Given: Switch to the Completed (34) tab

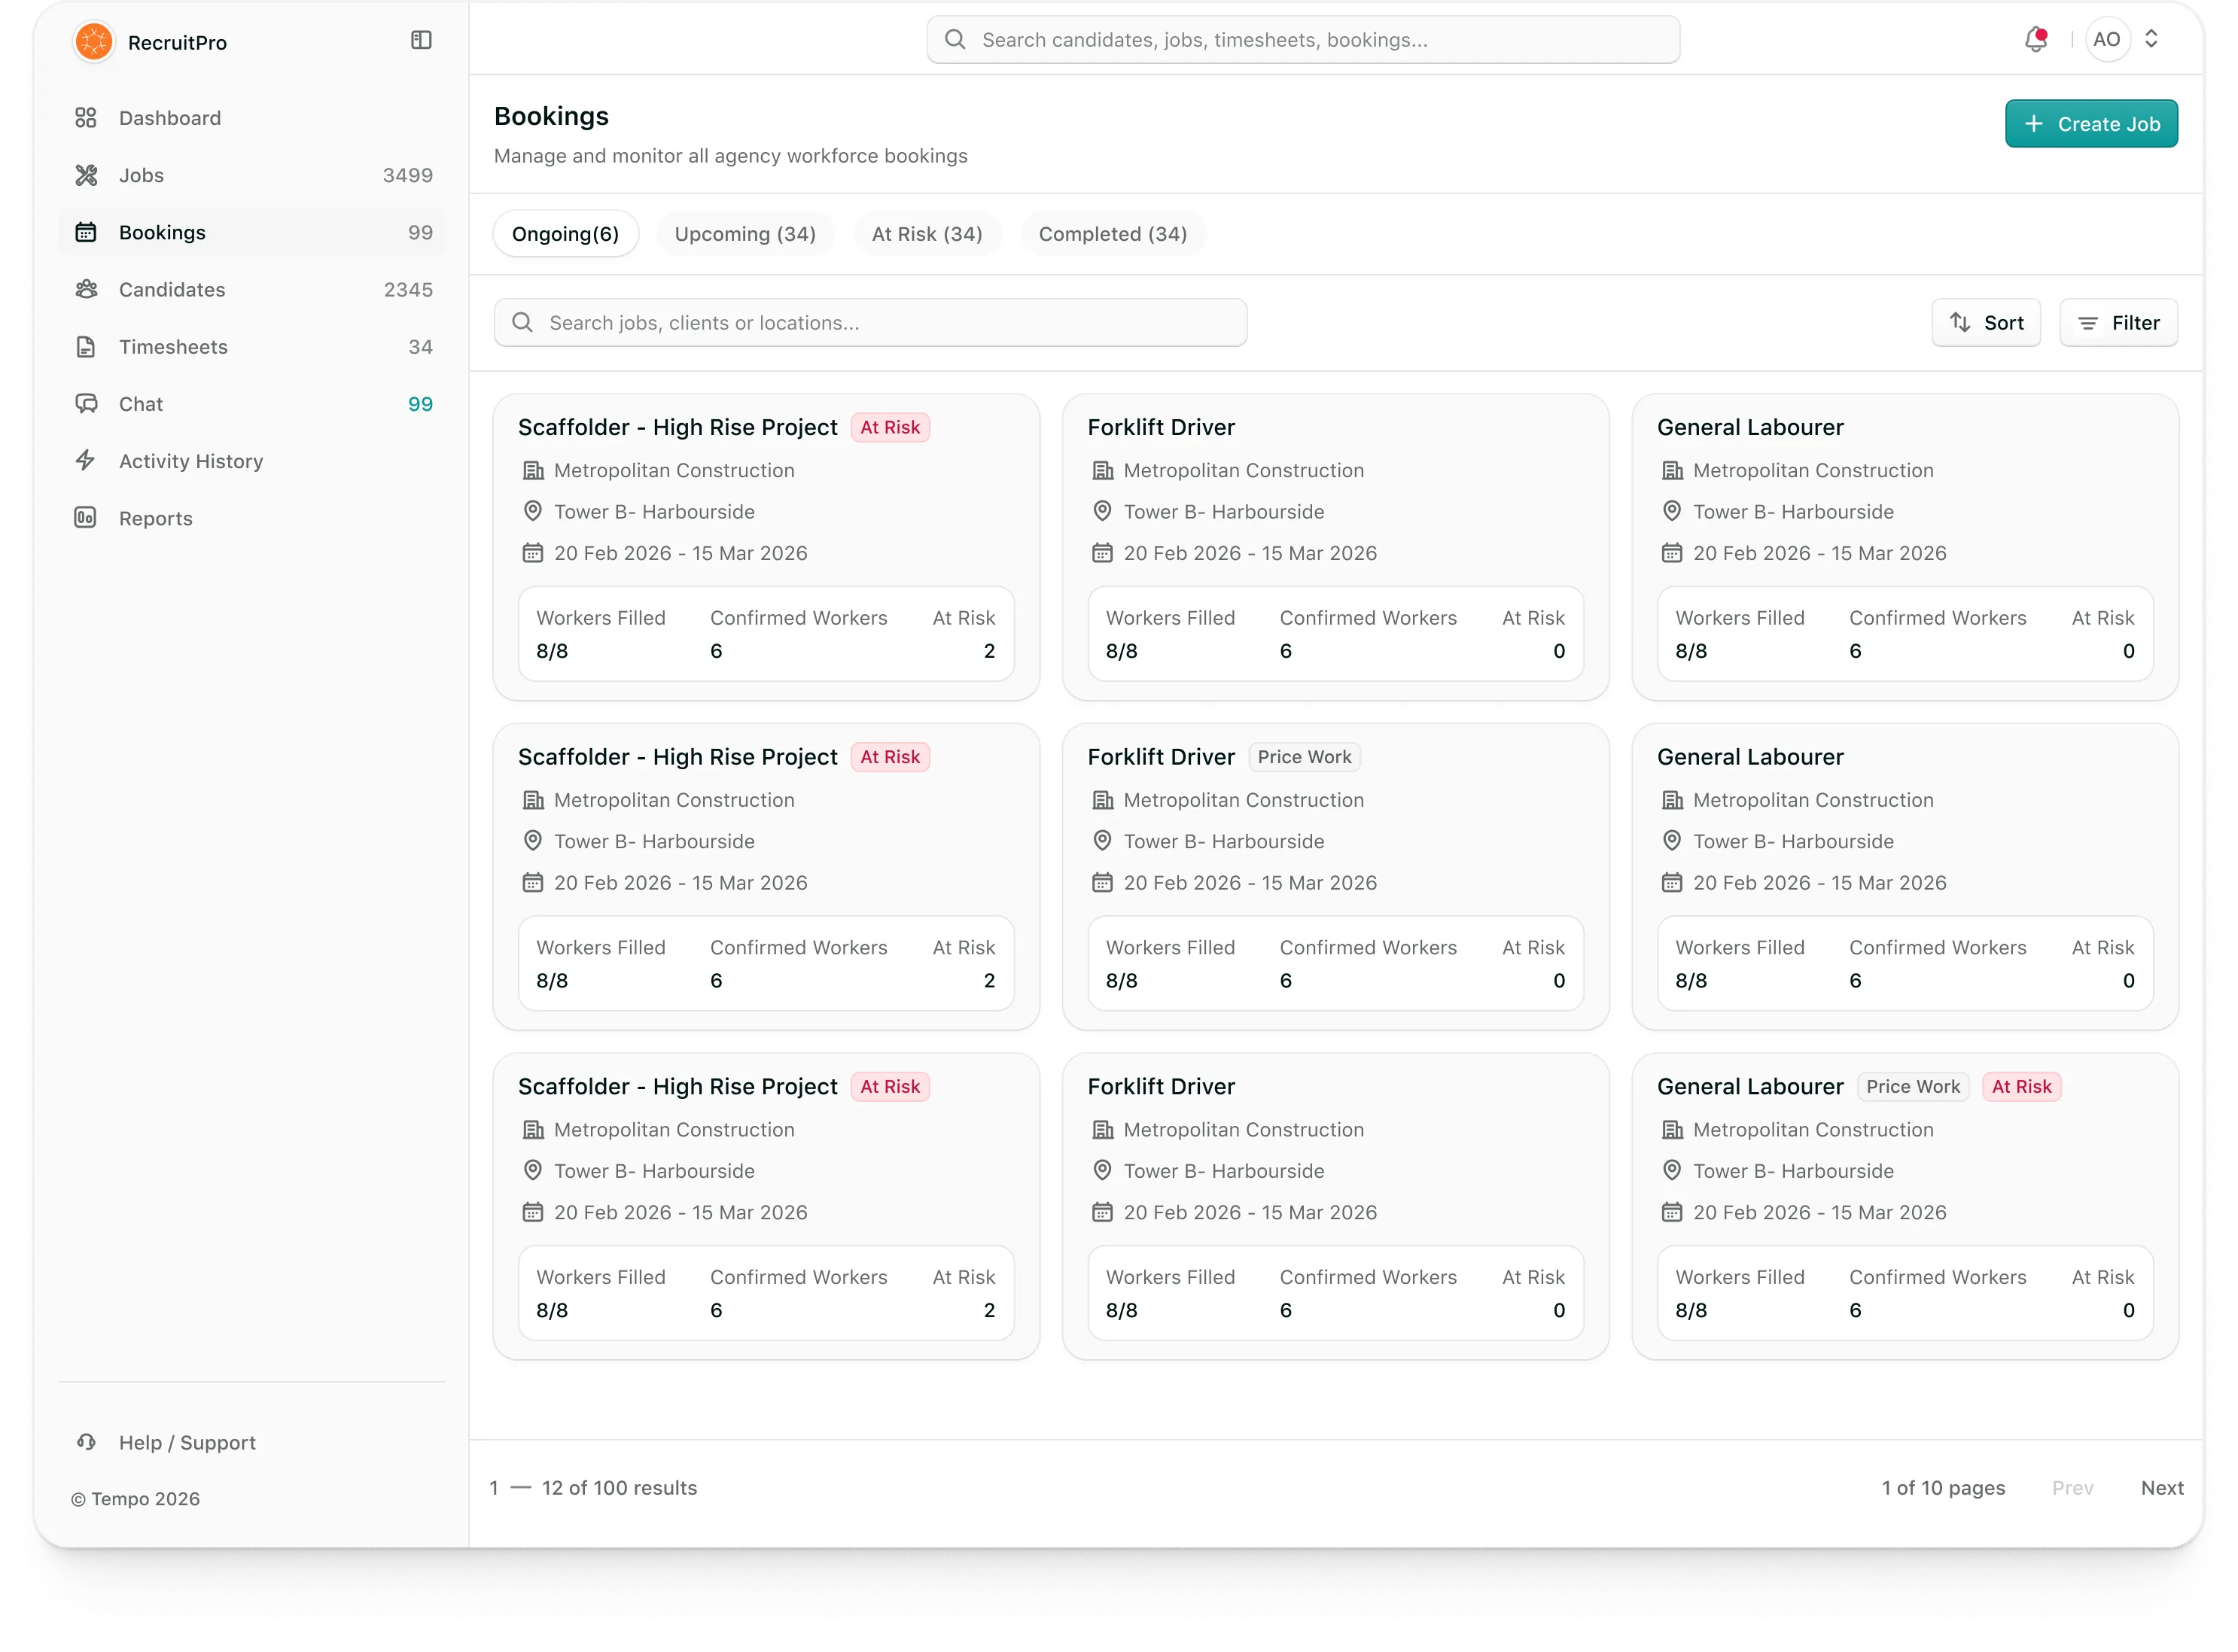Looking at the screenshot, I should (x=1113, y=234).
